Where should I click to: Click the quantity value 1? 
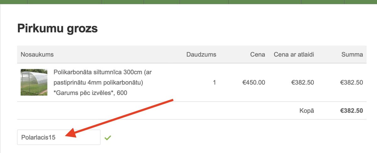(214, 83)
